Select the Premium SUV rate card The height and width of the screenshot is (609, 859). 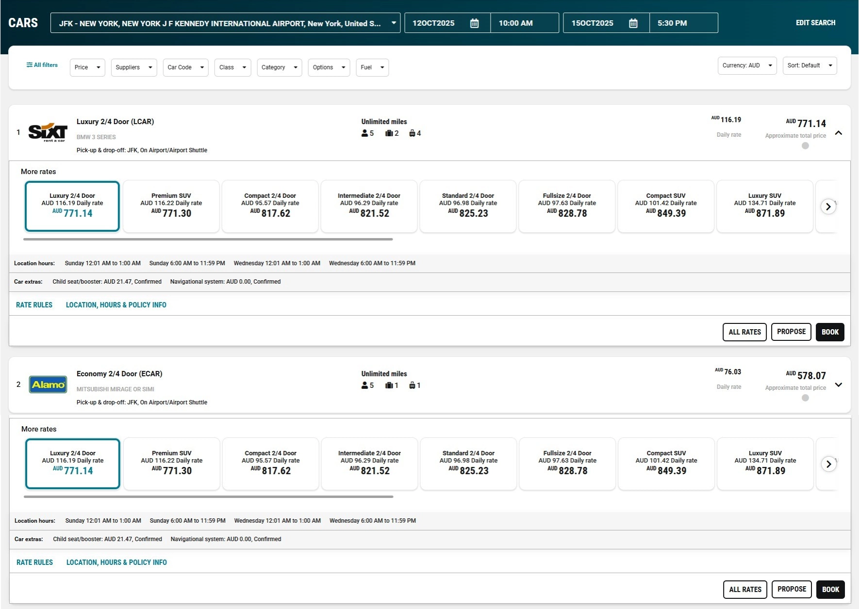pyautogui.click(x=171, y=206)
